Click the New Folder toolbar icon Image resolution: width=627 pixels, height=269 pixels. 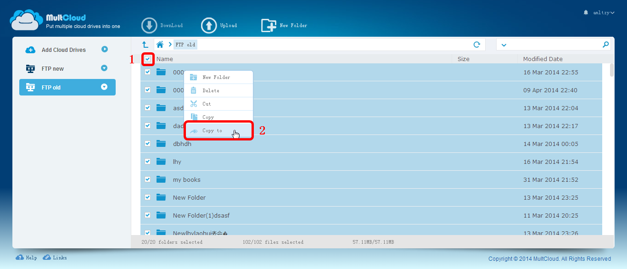269,26
